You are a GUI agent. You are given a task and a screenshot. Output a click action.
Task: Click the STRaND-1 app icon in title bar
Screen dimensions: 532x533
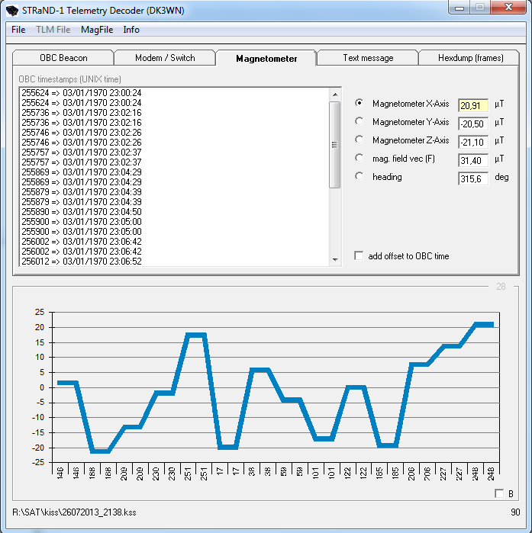(12, 10)
